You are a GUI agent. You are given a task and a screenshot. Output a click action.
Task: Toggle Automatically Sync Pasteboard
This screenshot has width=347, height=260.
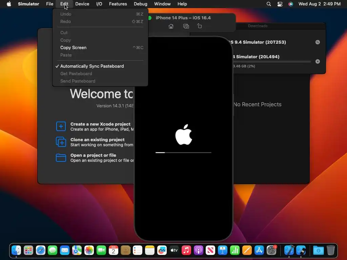100,66
